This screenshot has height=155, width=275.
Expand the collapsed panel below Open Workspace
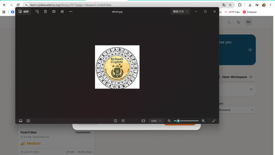click(x=251, y=89)
